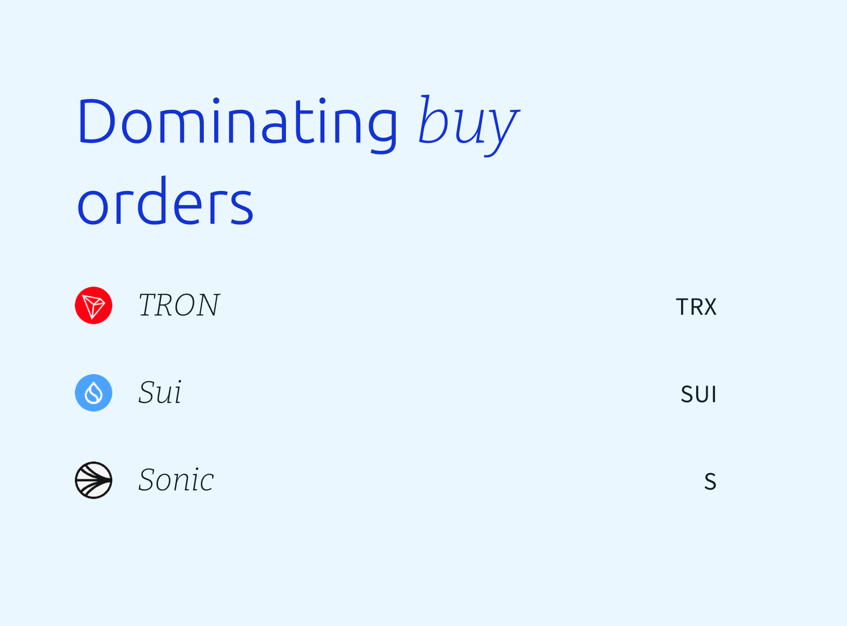Click the word orders in heading
Viewport: 847px width, 626px height.
click(x=165, y=202)
